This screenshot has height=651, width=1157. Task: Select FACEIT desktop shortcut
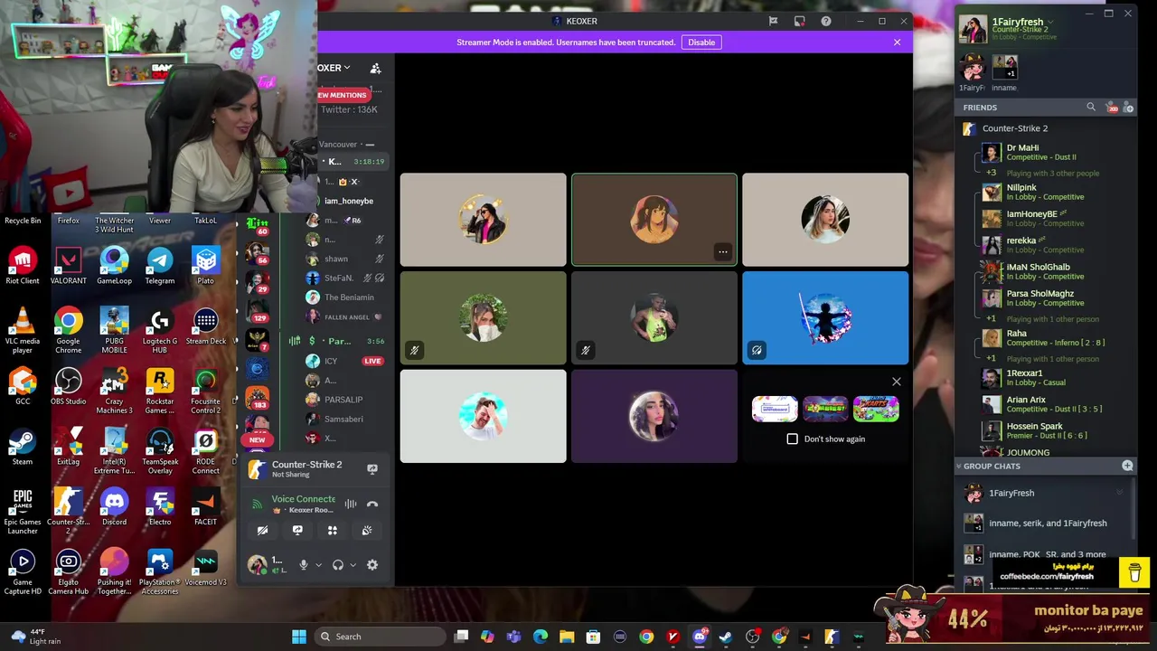tap(205, 508)
